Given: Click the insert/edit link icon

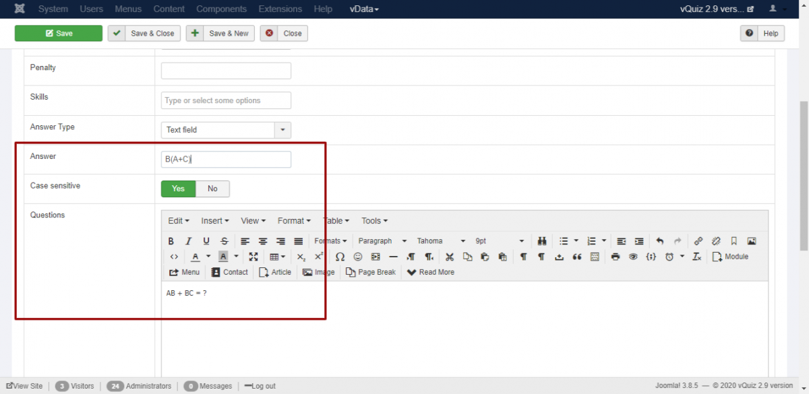Looking at the screenshot, I should click(x=698, y=241).
